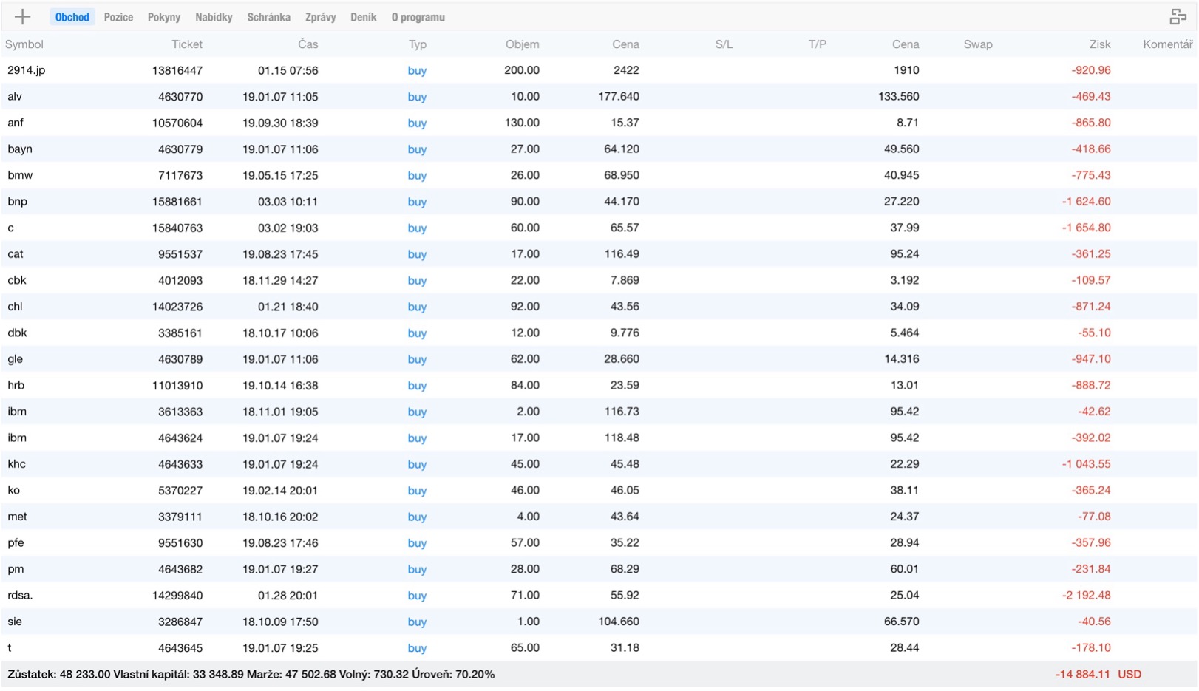The image size is (1199, 691).
Task: Switch to the Obchod tab
Action: pos(72,17)
